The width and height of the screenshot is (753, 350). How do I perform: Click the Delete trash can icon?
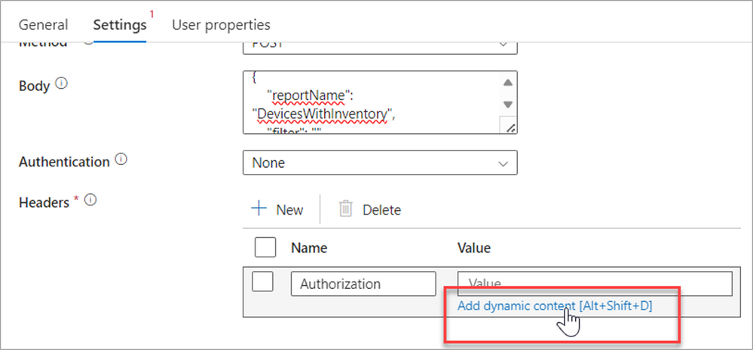coord(346,209)
